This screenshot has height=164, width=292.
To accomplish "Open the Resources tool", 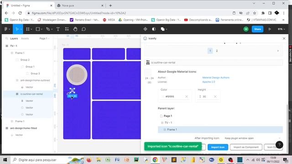I will point(67,29).
